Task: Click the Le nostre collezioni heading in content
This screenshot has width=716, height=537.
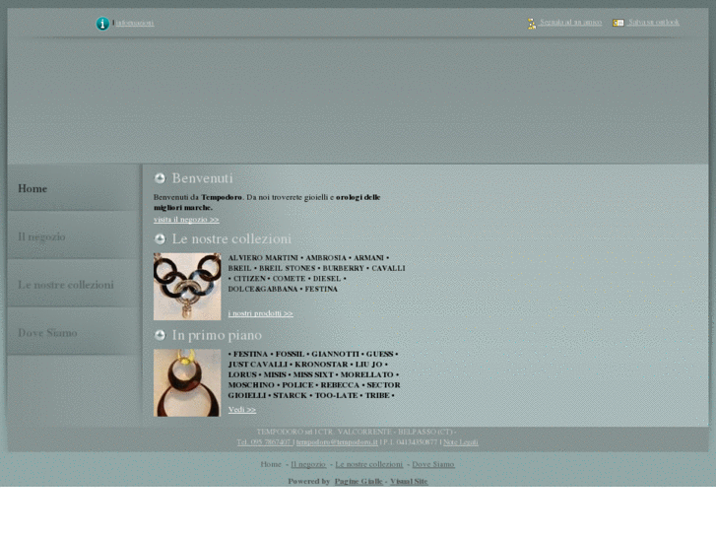Action: click(x=231, y=238)
